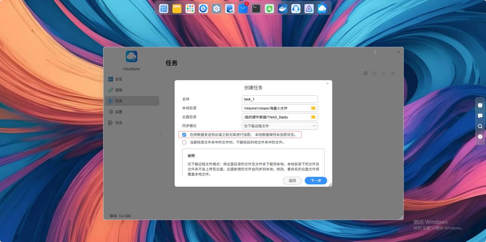
Task: Select the edit task icon in the toolbar
Action: tap(375, 73)
